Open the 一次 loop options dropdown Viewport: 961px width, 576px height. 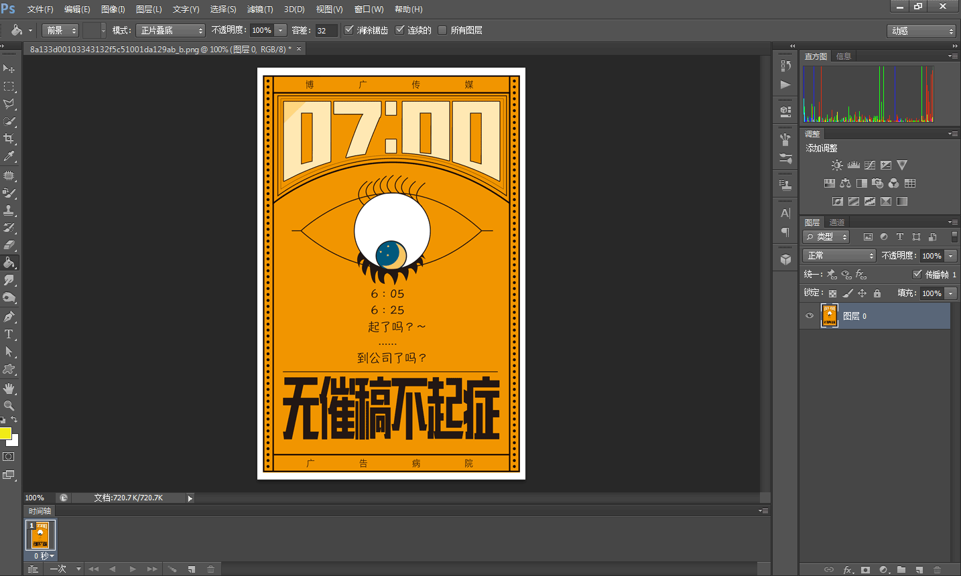point(65,569)
